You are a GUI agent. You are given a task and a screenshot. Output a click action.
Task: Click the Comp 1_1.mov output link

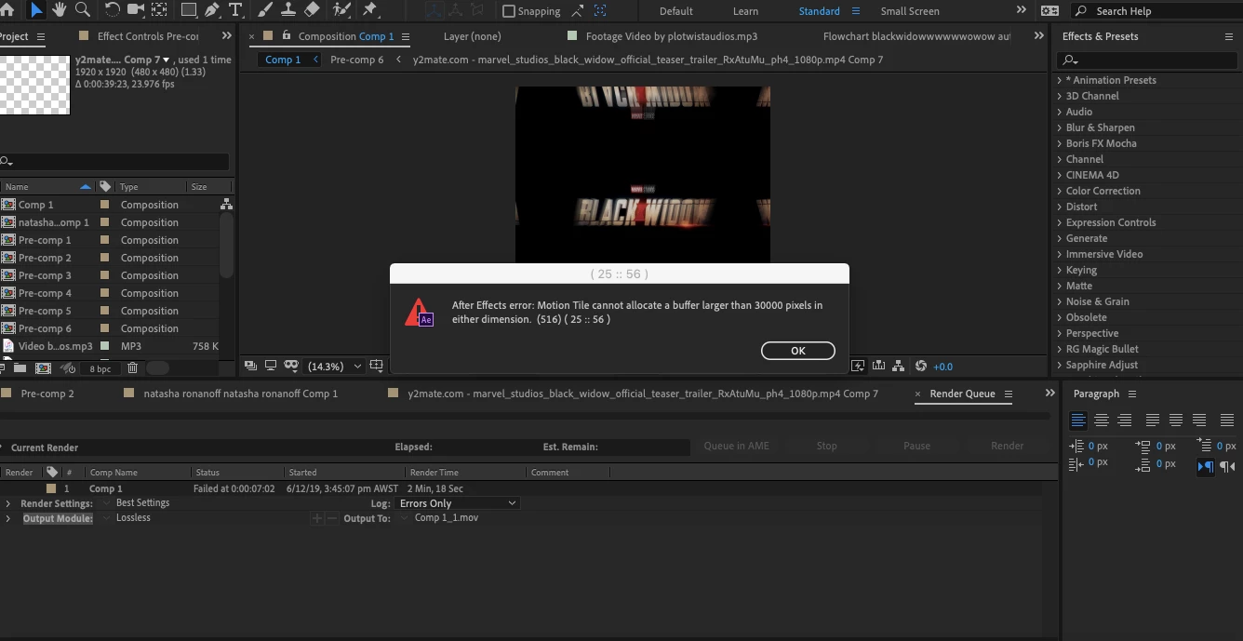[x=447, y=518]
